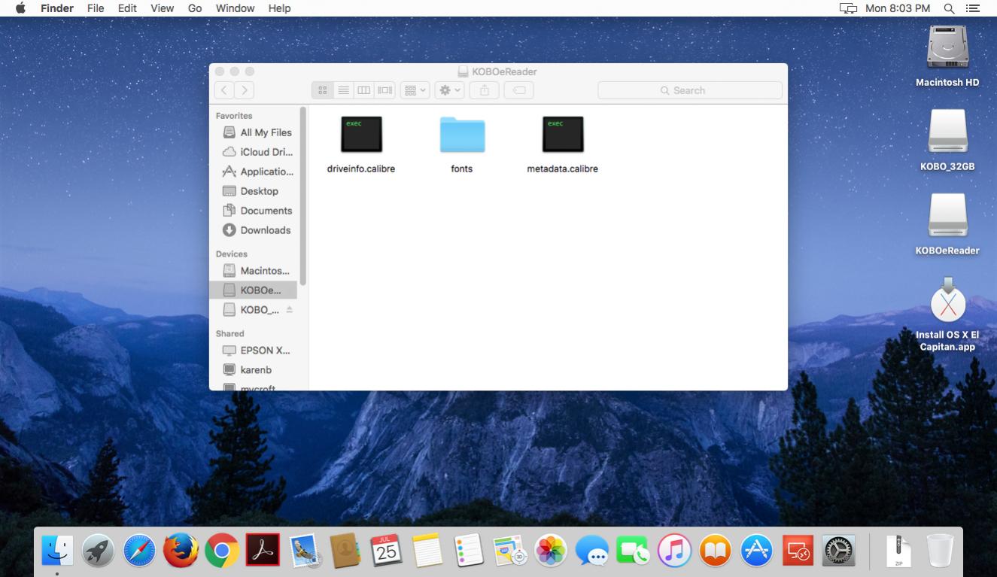Open the item arrangement dropdown
Image resolution: width=997 pixels, height=577 pixels.
(x=415, y=90)
